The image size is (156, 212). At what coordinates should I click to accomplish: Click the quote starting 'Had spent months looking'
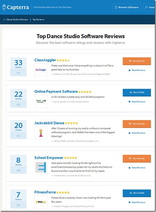click(x=82, y=167)
